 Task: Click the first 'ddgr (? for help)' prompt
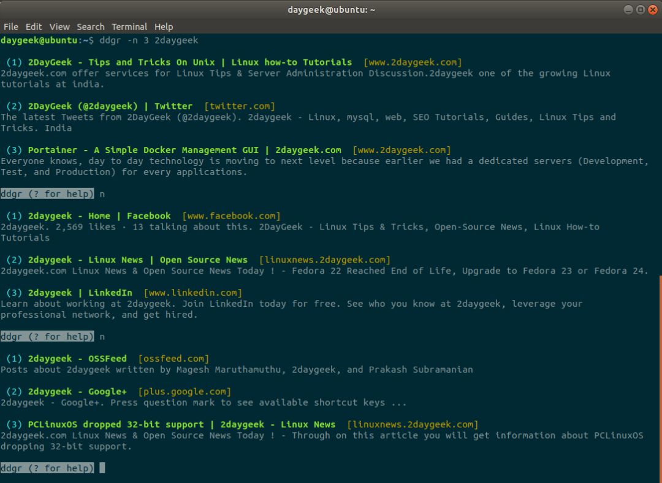pyautogui.click(x=47, y=194)
